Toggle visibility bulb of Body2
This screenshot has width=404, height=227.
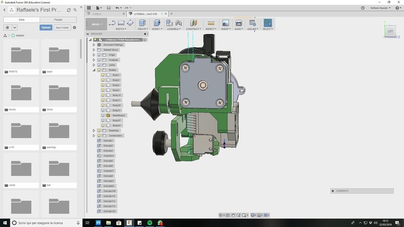pyautogui.click(x=103, y=80)
